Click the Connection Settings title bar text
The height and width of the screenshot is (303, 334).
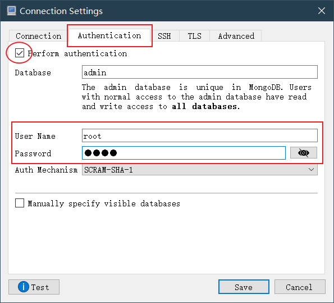click(61, 11)
